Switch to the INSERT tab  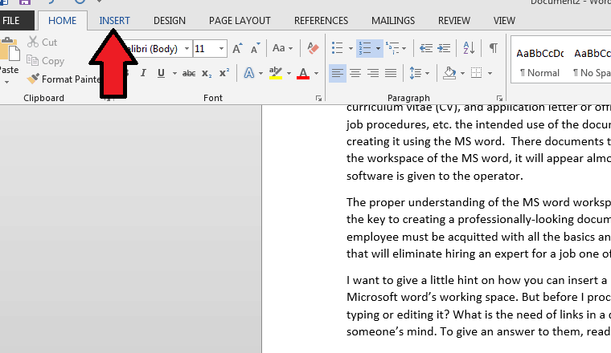[x=114, y=20]
